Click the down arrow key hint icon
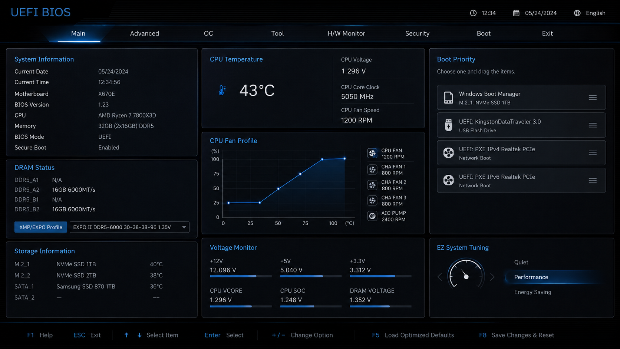The height and width of the screenshot is (349, 620). pyautogui.click(x=139, y=335)
